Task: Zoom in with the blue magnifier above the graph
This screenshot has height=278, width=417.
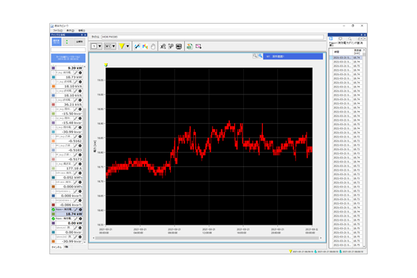Action: [x=260, y=56]
